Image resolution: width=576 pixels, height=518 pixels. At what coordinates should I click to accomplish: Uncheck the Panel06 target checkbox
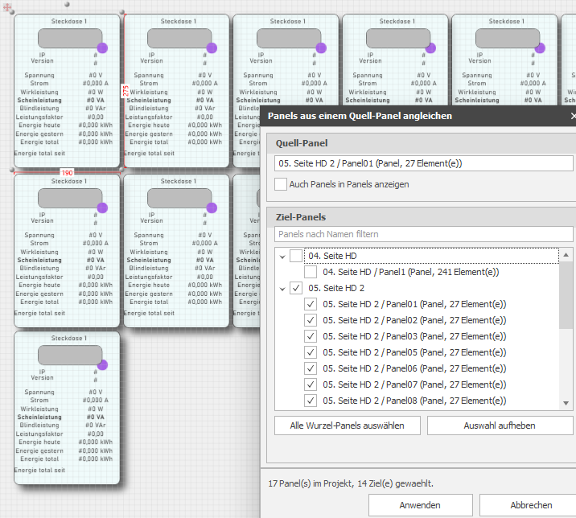311,368
